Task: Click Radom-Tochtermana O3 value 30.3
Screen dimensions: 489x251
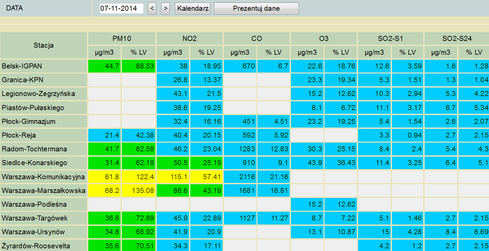Action: pyautogui.click(x=307, y=149)
